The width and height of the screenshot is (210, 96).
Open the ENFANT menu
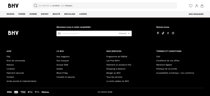(x=45, y=14)
